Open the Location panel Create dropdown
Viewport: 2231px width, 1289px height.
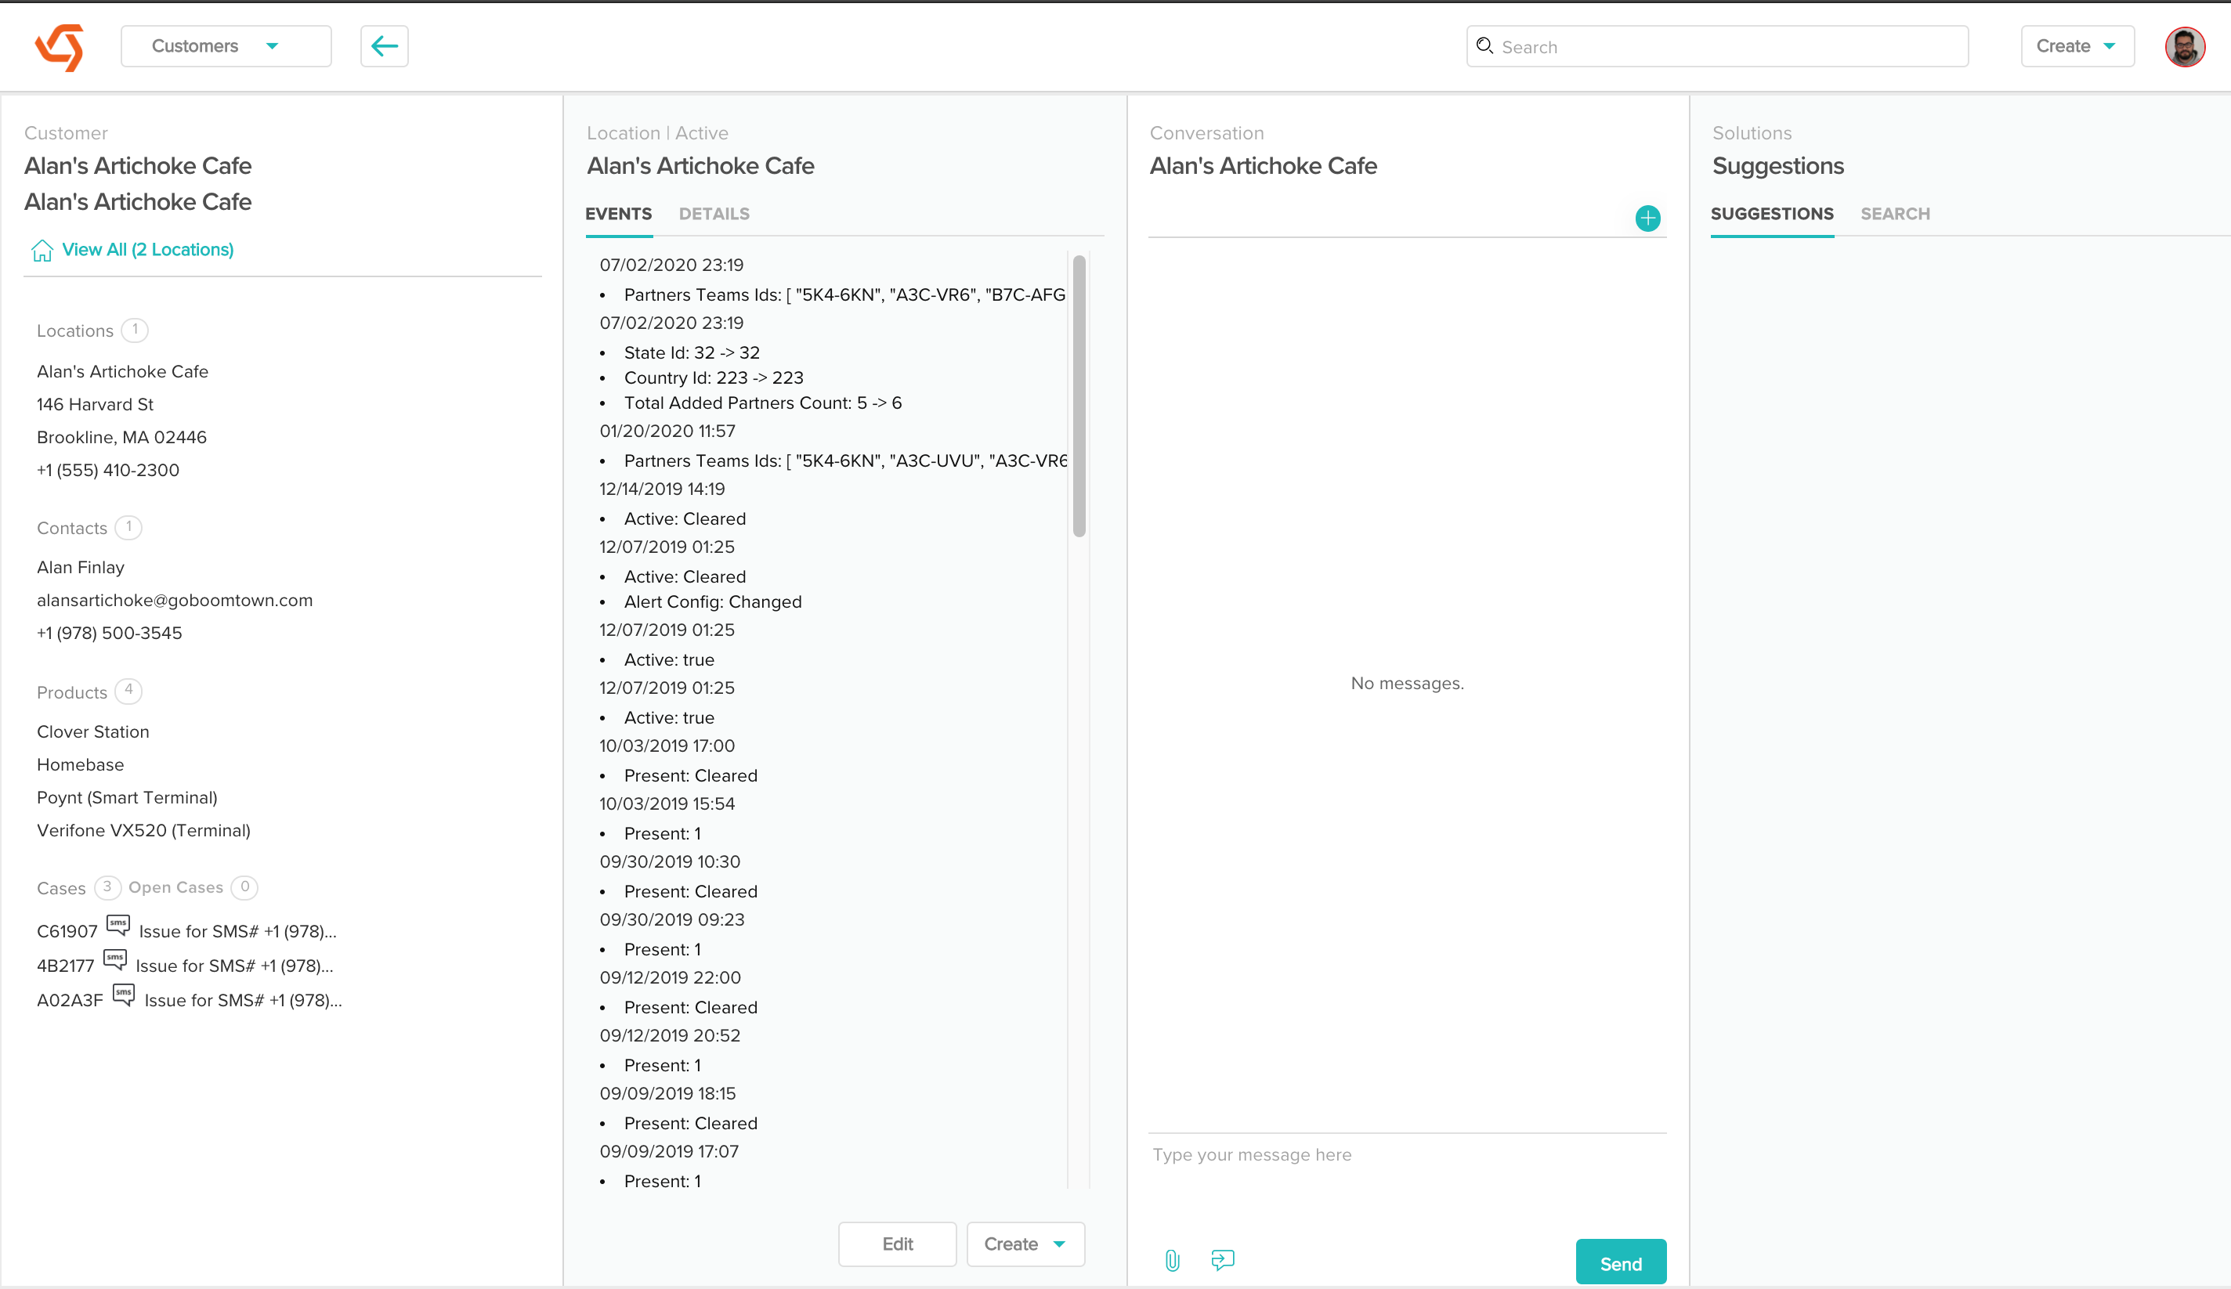tap(1025, 1244)
